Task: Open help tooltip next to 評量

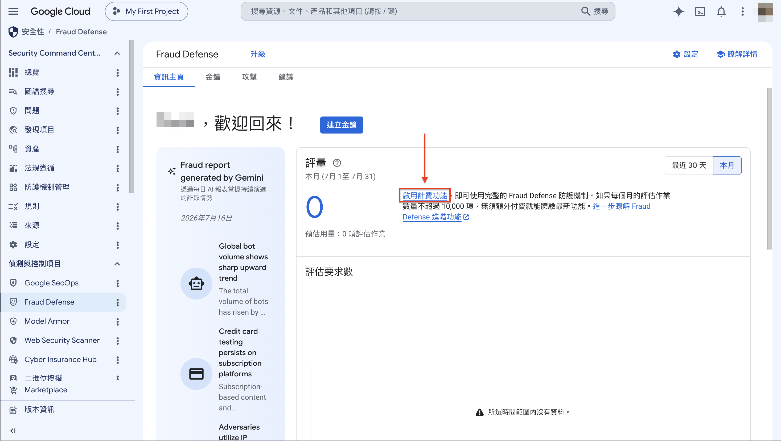Action: pyautogui.click(x=337, y=163)
